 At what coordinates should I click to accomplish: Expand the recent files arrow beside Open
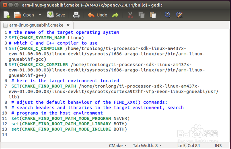40,15
